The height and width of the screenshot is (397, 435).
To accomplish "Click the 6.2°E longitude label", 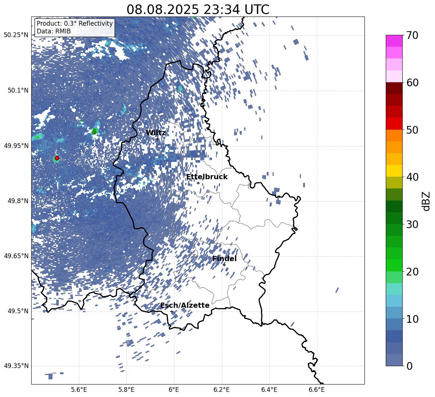I will [x=222, y=390].
